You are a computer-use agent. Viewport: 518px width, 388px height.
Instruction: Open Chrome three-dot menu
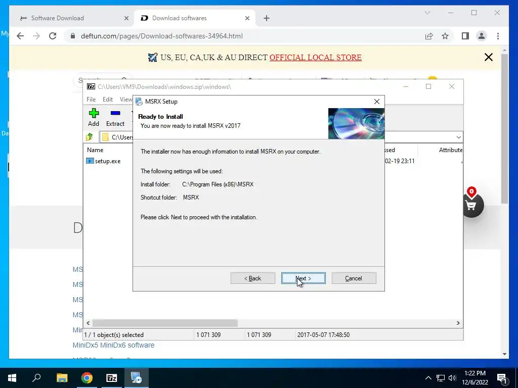click(x=498, y=36)
